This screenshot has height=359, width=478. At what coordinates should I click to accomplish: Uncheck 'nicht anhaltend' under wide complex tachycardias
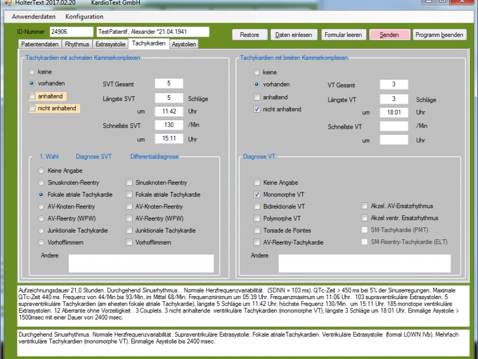[257, 109]
